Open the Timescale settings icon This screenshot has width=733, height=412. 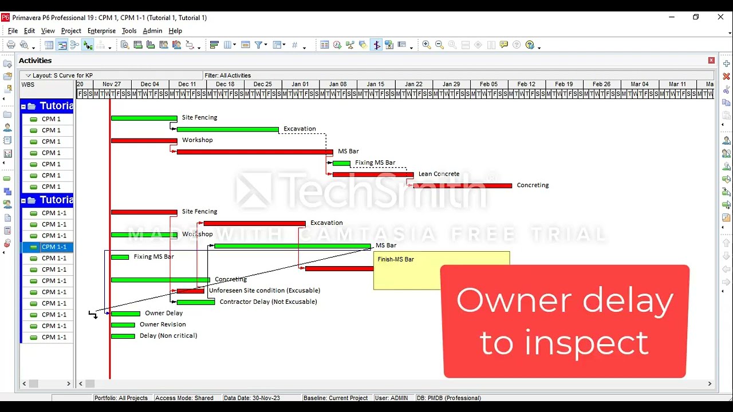pyautogui.click(x=246, y=45)
